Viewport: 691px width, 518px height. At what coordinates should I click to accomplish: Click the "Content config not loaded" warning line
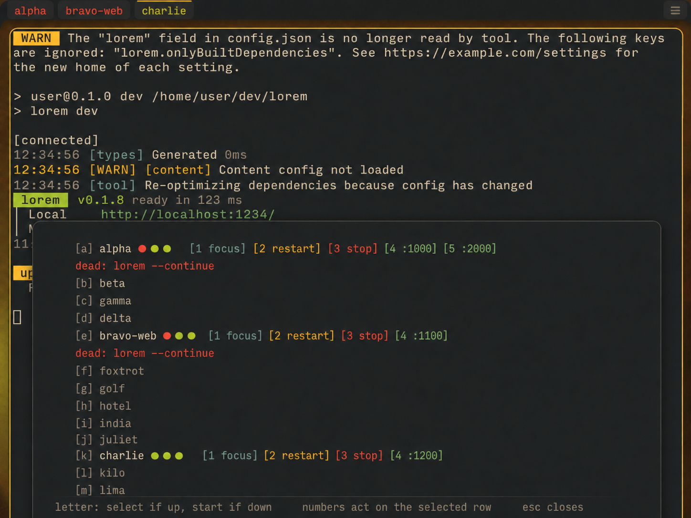coord(209,170)
